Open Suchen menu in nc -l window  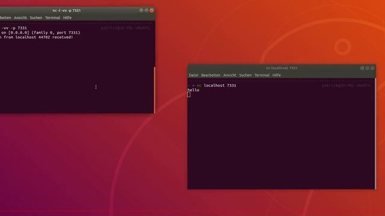pos(36,17)
